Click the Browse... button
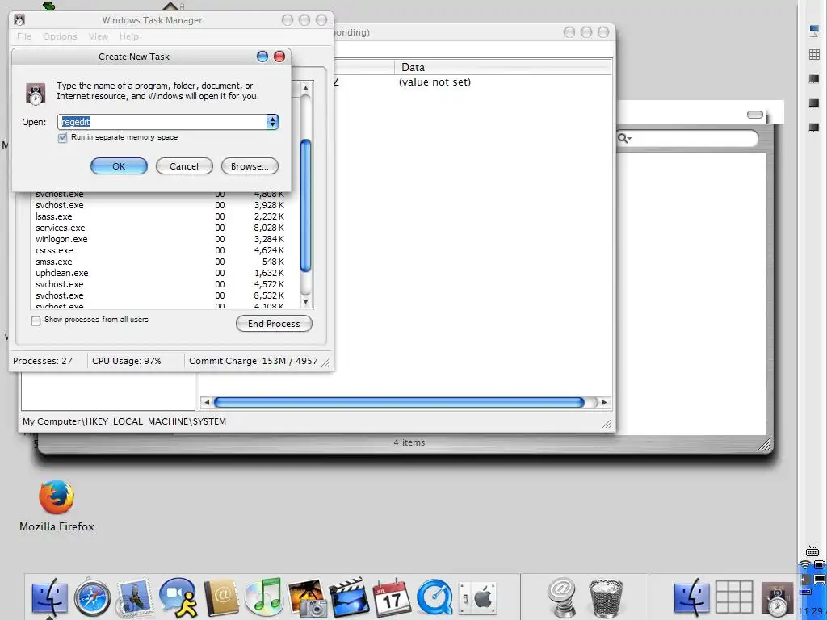827x620 pixels. click(x=250, y=166)
